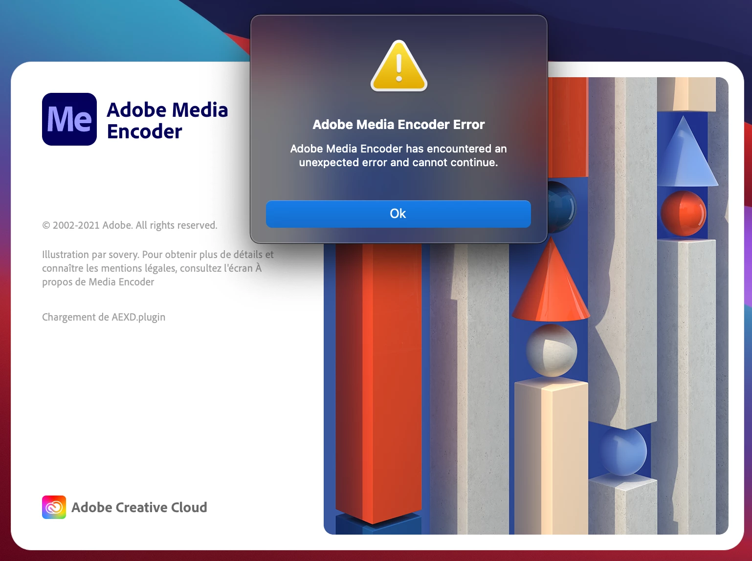Click the "Illustration par sovery" credits text

pyautogui.click(x=158, y=268)
